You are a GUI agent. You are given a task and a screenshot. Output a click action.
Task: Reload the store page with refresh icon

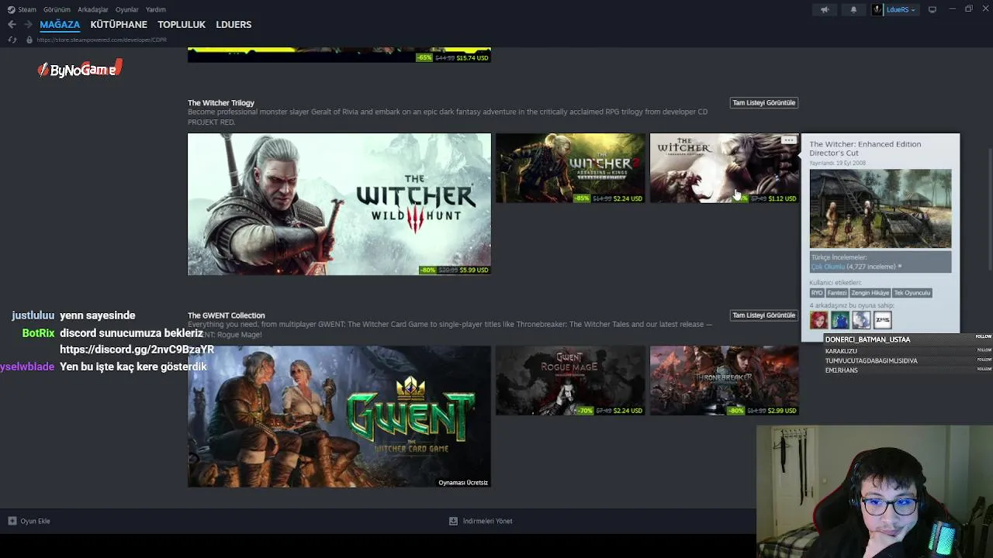[12, 40]
